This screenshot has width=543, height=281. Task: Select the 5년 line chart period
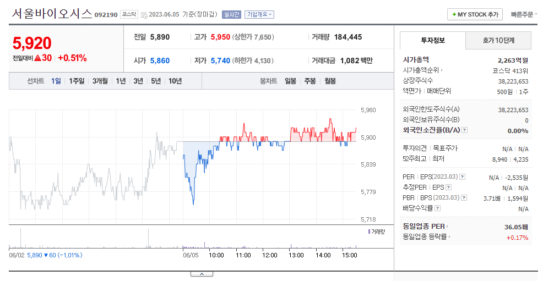pyautogui.click(x=156, y=81)
